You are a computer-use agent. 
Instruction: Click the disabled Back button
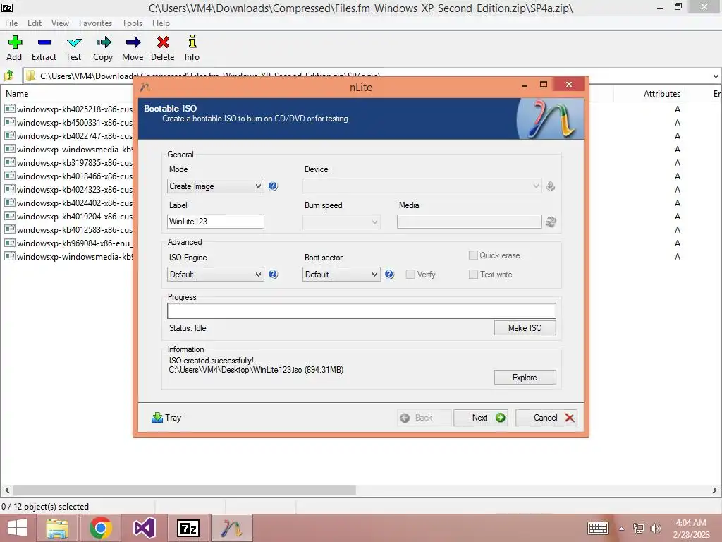point(424,418)
